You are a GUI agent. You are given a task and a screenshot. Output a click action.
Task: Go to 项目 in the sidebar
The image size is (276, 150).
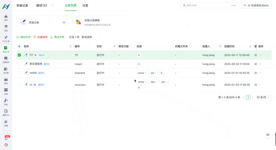coord(6,28)
